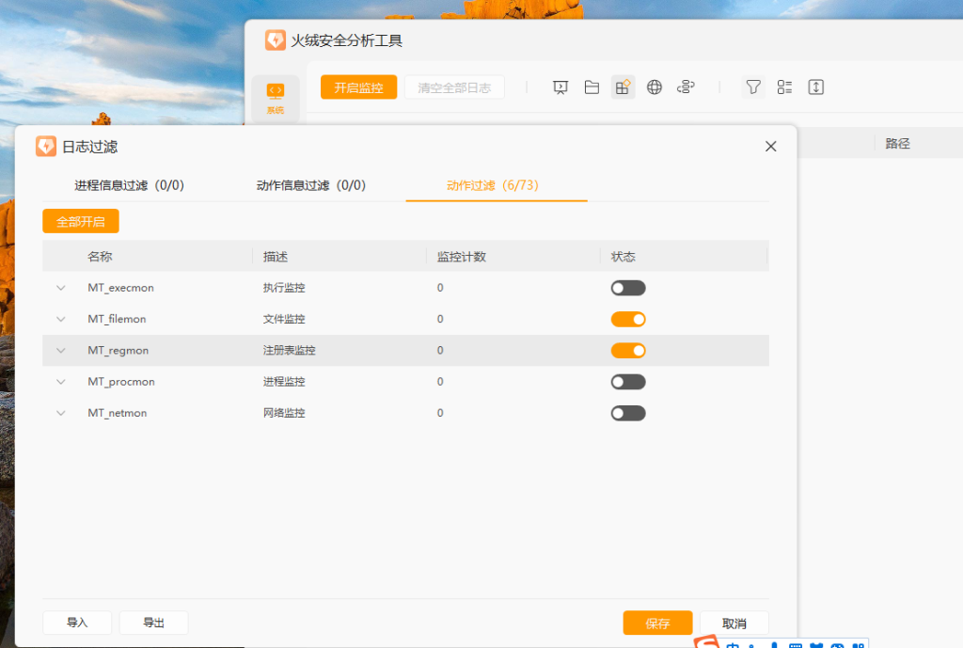This screenshot has height=648, width=963.
Task: Click the MT_netmon monitor count 0
Action: point(440,414)
